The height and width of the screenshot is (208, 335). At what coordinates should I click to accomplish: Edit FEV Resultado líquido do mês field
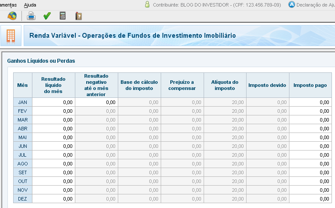pos(53,111)
